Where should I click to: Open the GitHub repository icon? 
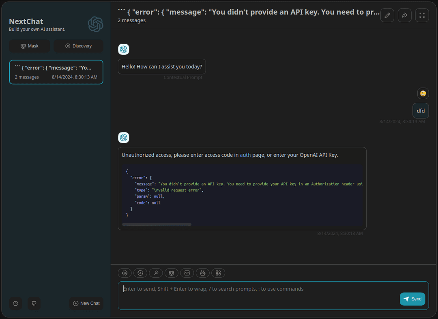coord(34,303)
